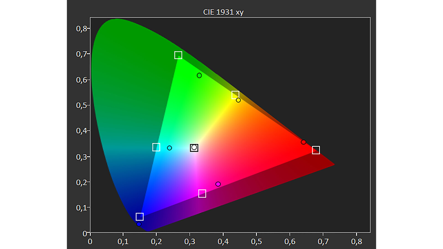This screenshot has width=443, height=249.
Task: Click the measured red circle point
Action: point(303,142)
